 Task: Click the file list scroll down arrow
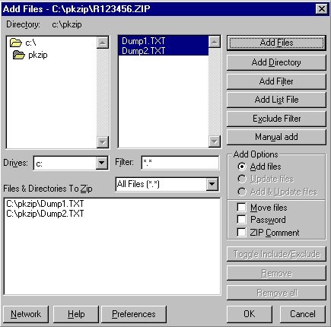215,141
